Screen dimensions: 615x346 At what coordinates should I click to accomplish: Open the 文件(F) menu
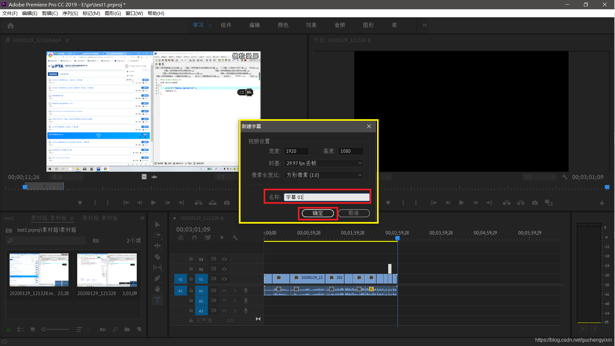pyautogui.click(x=10, y=13)
